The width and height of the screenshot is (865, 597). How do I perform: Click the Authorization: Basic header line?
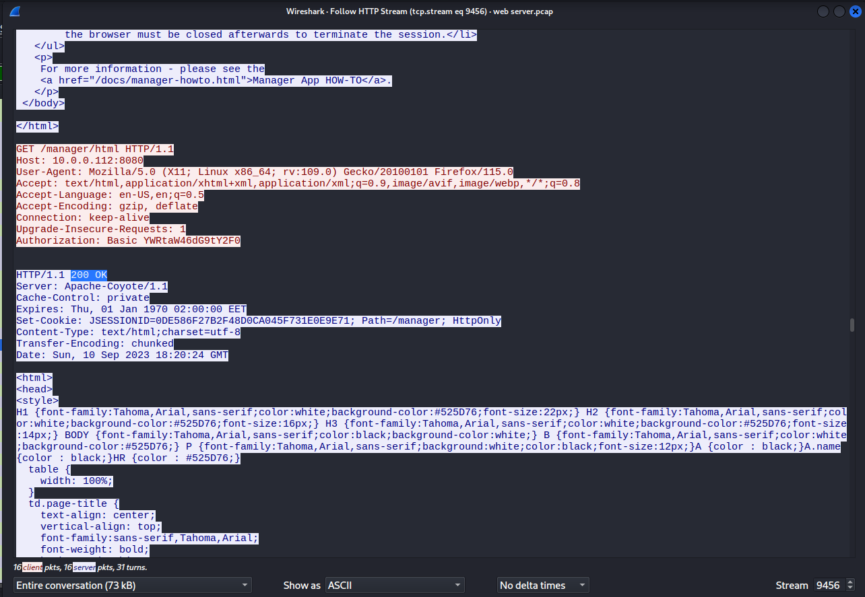point(128,240)
